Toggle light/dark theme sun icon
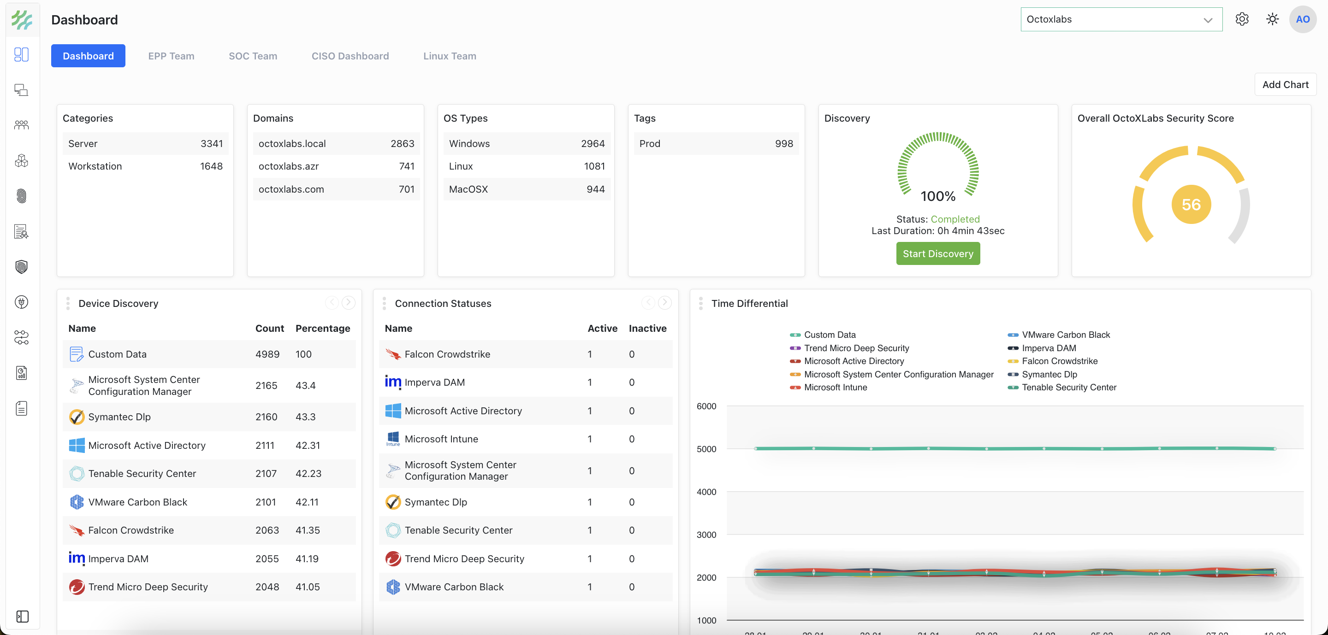Screen dimensions: 1328x635 1272,19
